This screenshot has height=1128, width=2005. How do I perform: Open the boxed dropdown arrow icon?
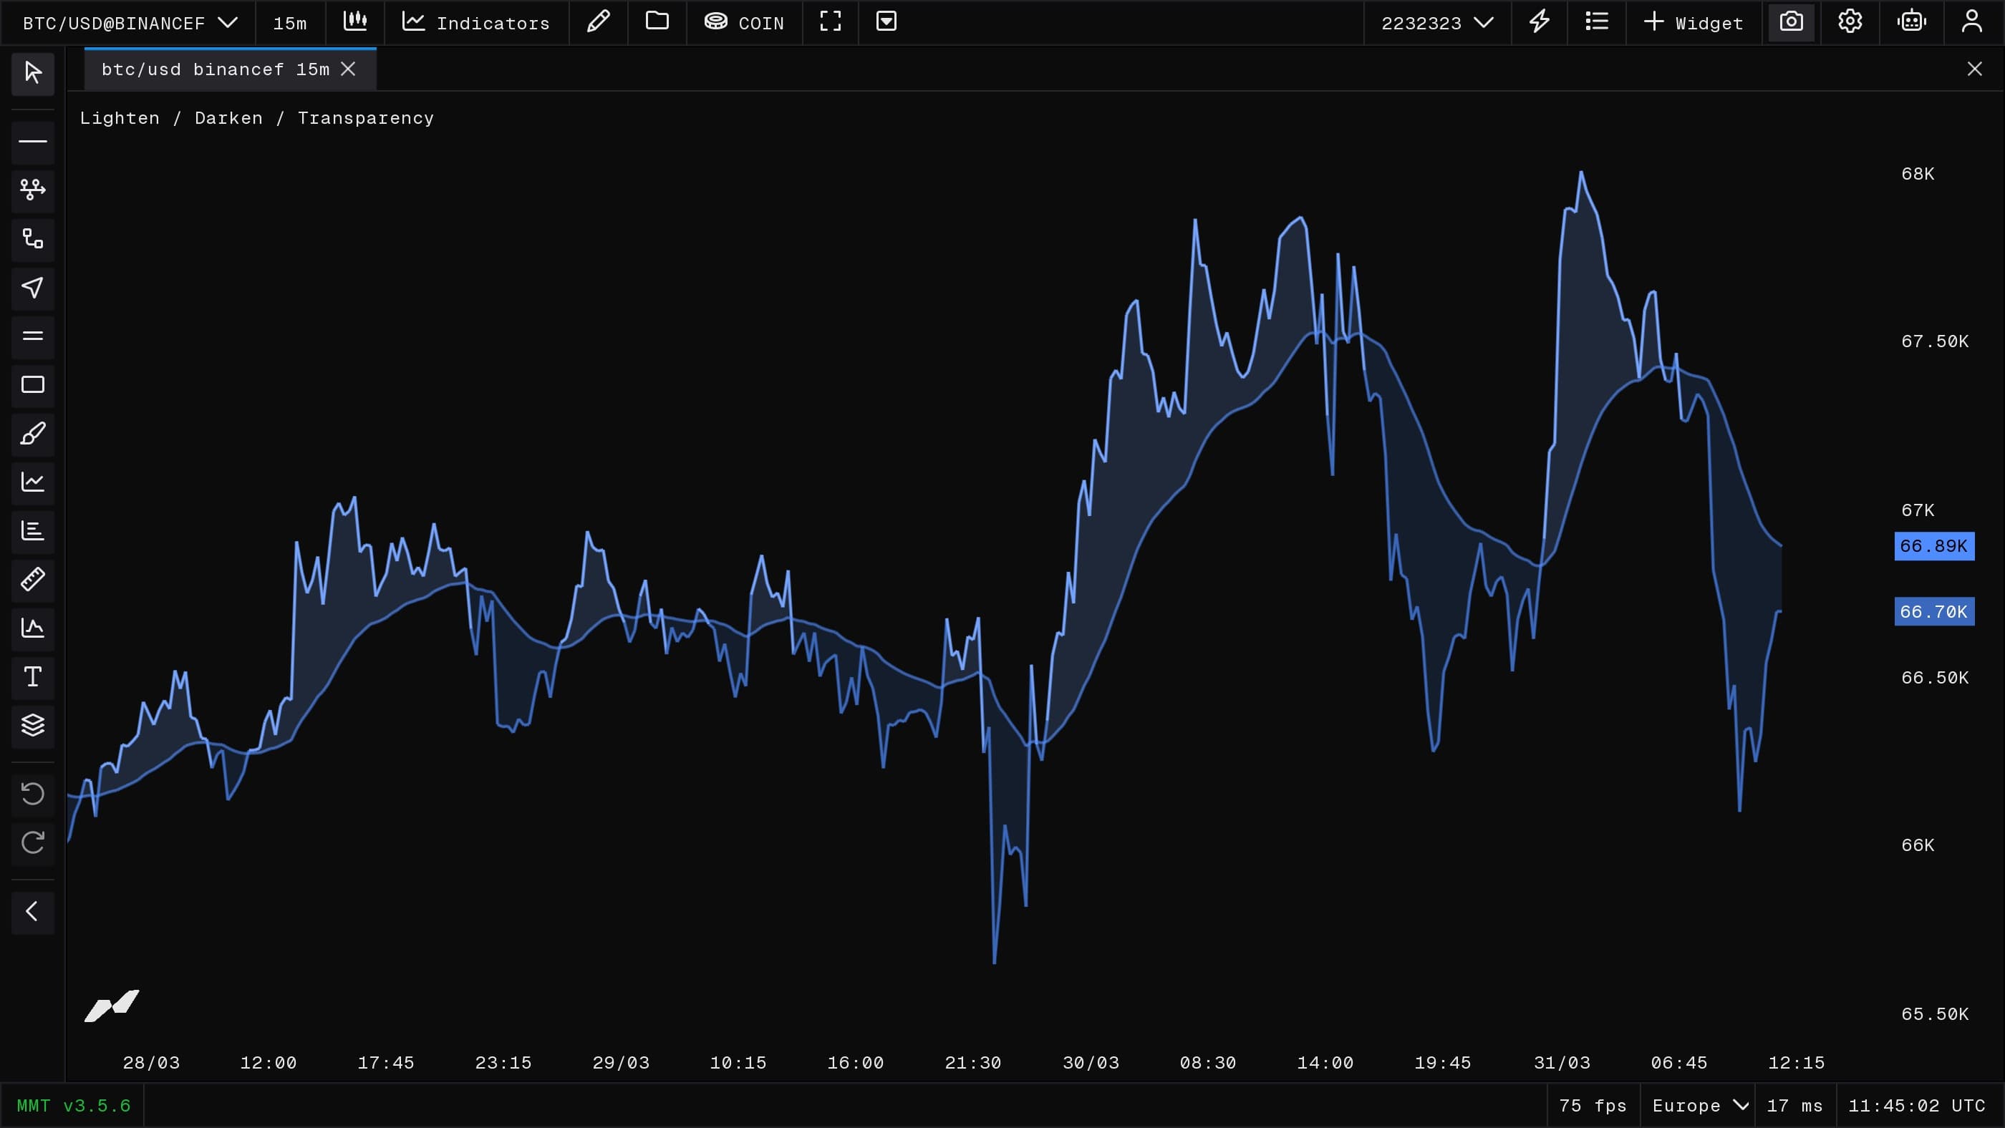tap(886, 21)
